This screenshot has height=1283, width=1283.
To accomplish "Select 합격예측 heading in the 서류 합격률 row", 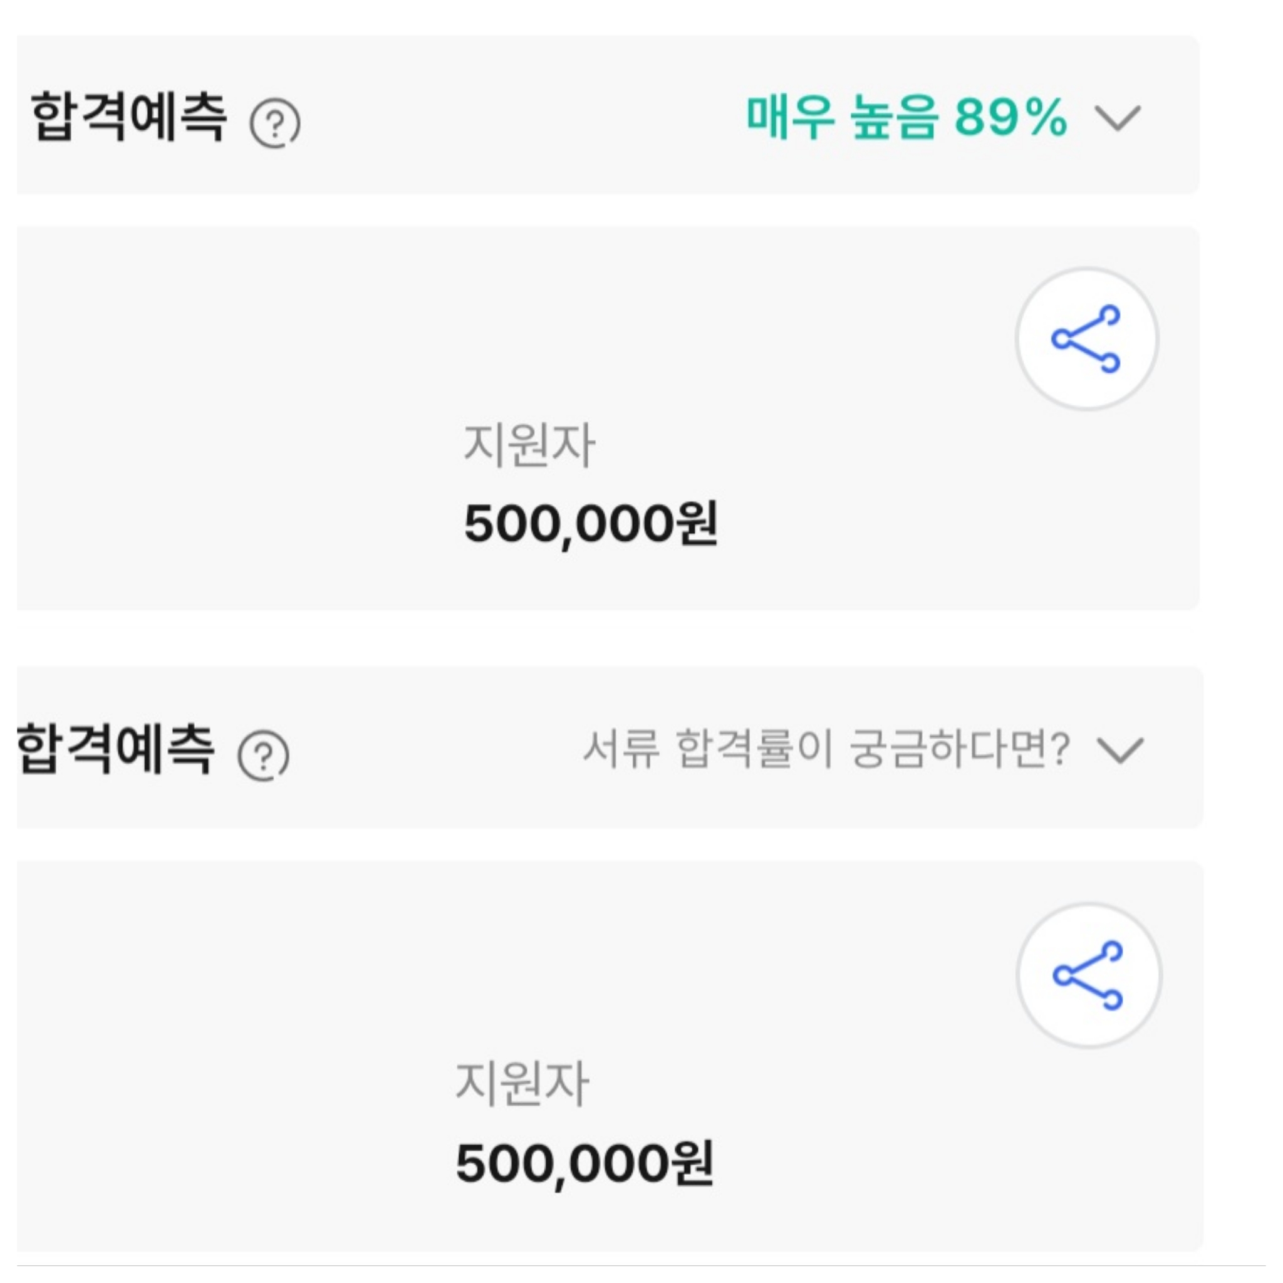I will tap(115, 749).
